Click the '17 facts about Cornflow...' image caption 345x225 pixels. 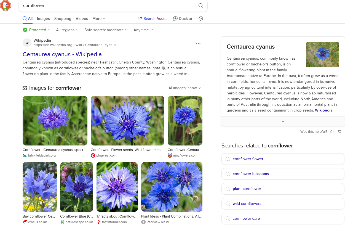116,216
